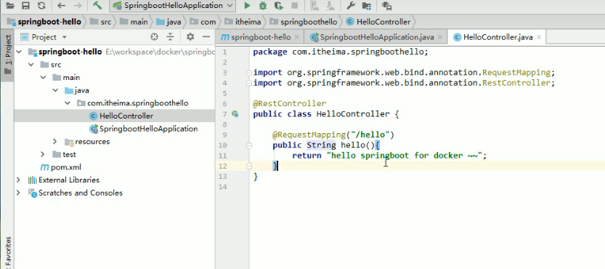Viewport: 605px width, 269px height.
Task: Close the HelloController.java tab
Action: click(x=539, y=37)
